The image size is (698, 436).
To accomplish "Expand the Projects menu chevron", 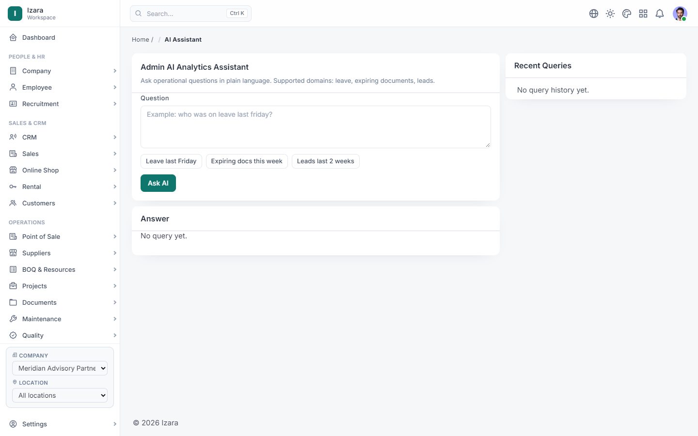I will [115, 286].
